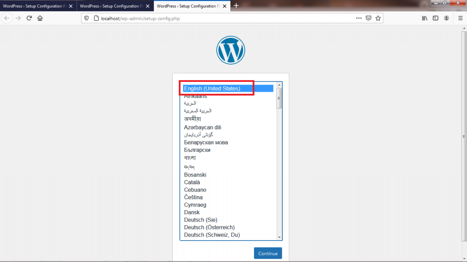Click the language list scroll-up arrow
Screen dimensions: 467x262
[279, 85]
